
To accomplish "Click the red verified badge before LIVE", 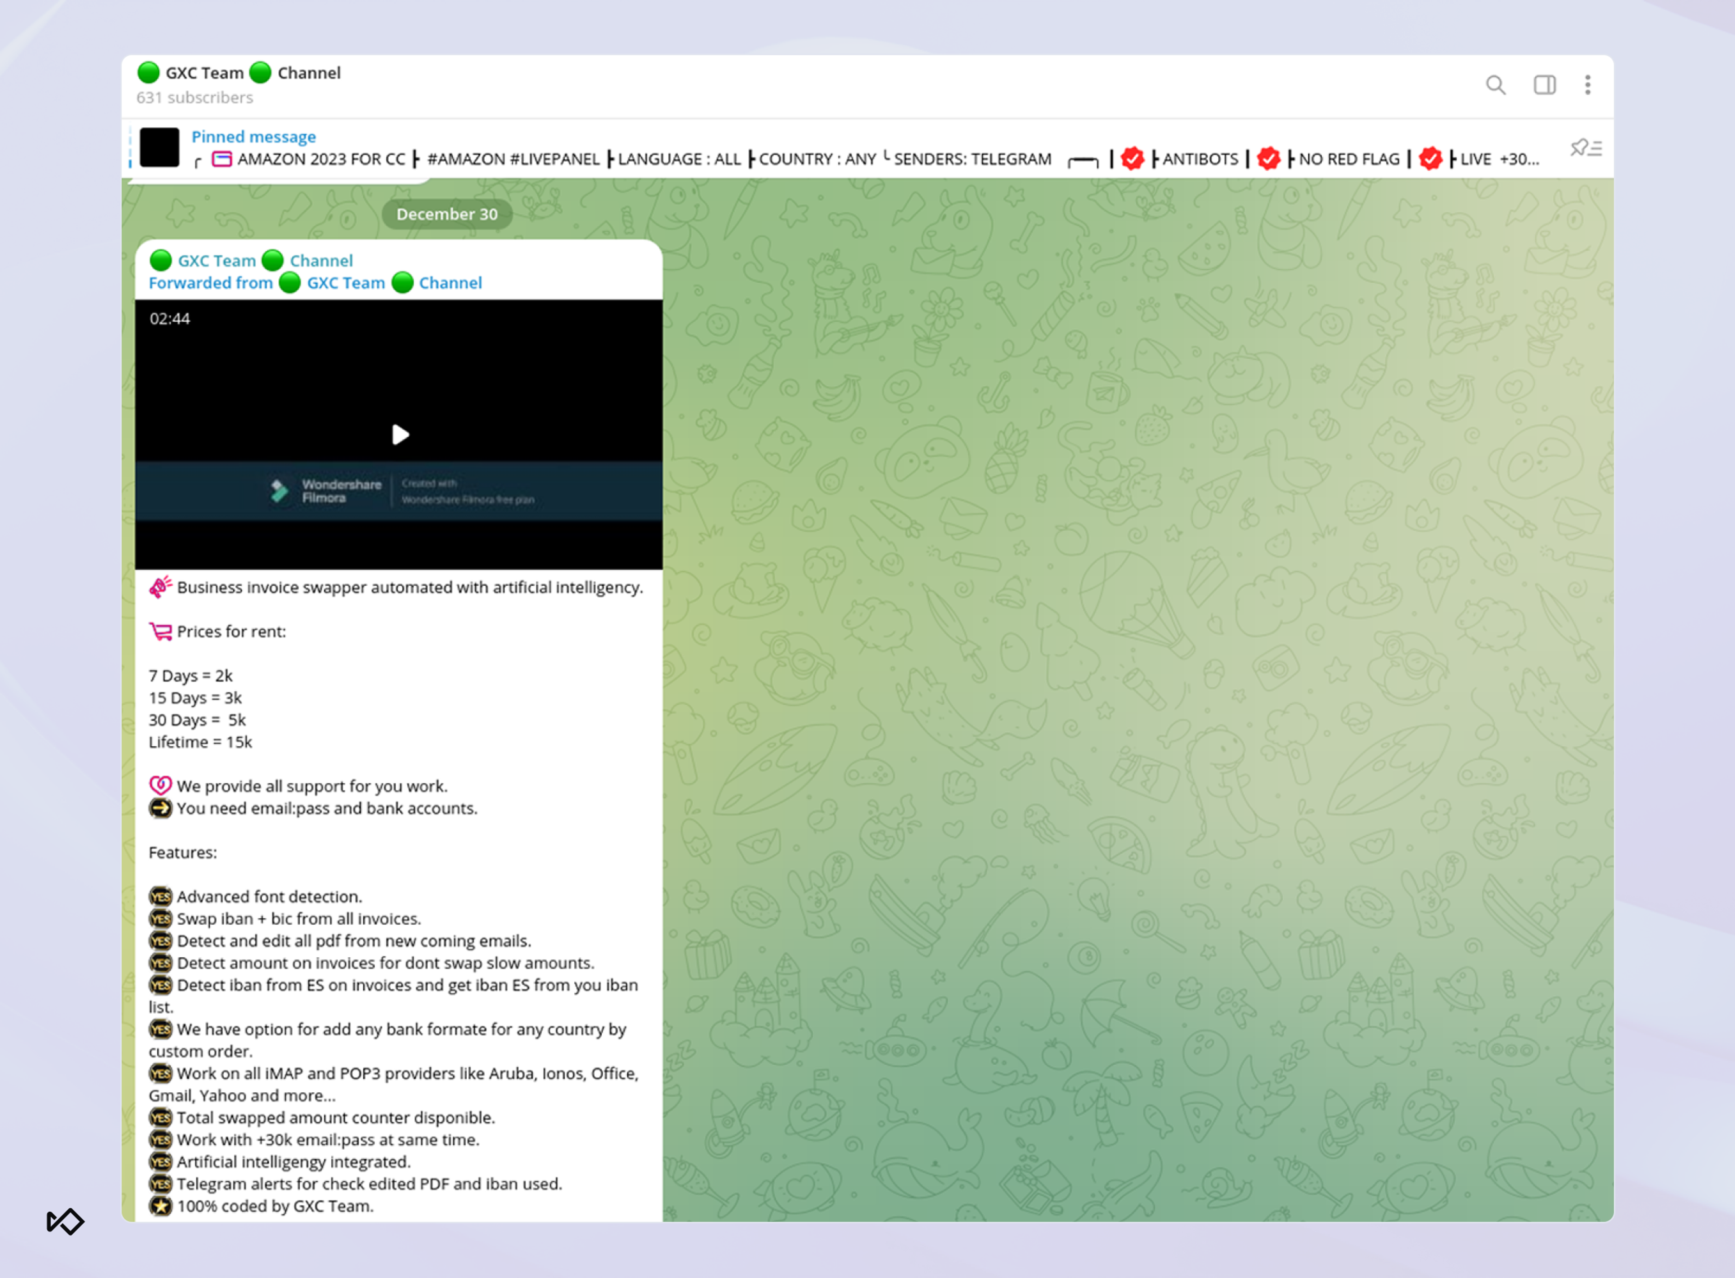I will (x=1430, y=159).
